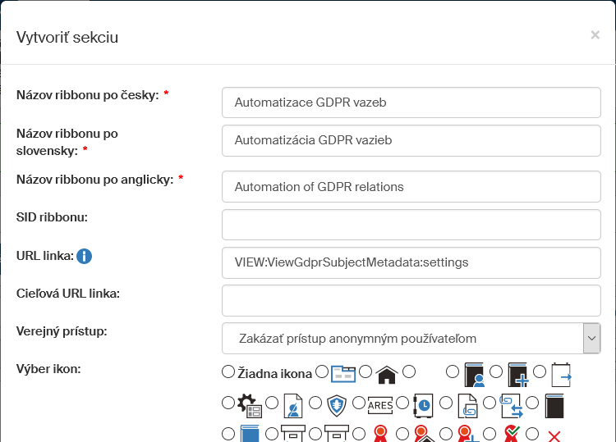Click the Czech ribbon name input field
The height and width of the screenshot is (442, 616).
click(411, 103)
